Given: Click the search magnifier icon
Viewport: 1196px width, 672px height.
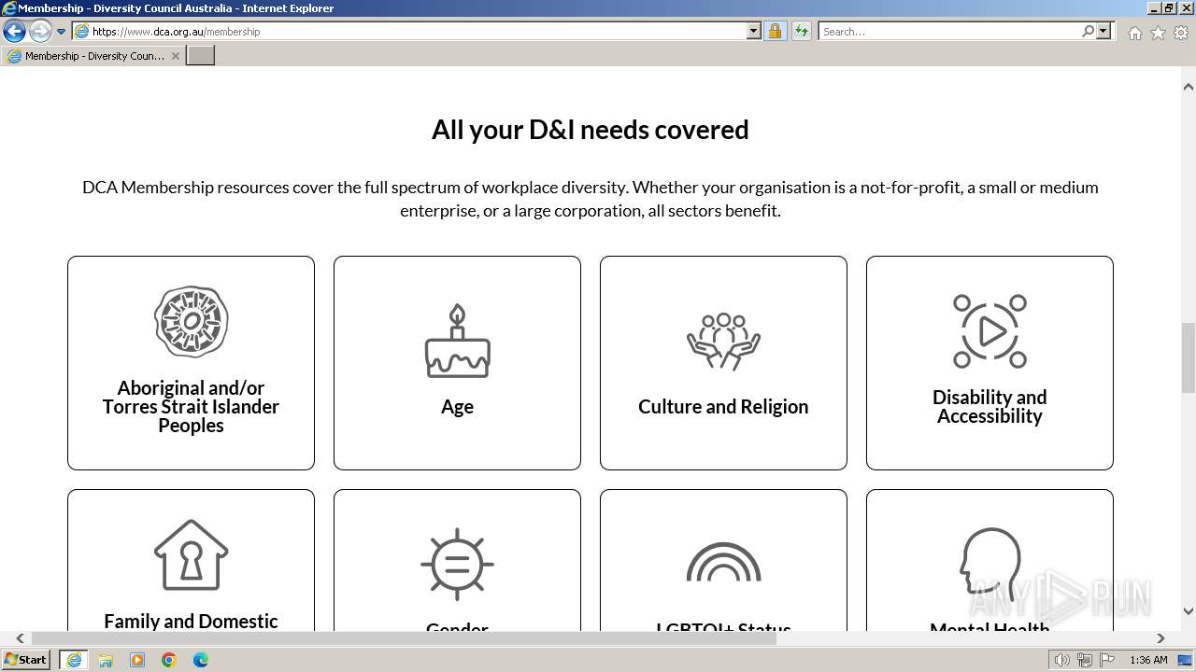Looking at the screenshot, I should click(1088, 31).
